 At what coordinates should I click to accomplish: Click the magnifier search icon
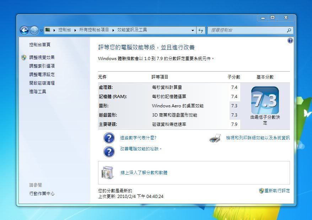coord(289,30)
